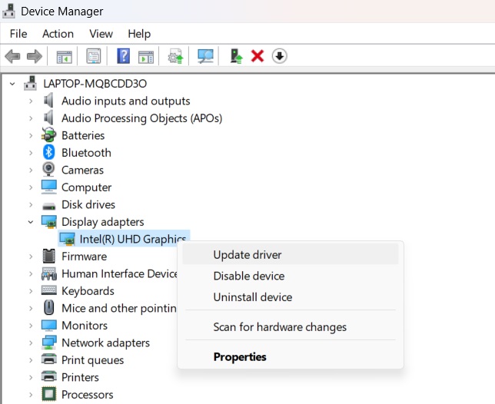The width and height of the screenshot is (495, 404).
Task: Click the Update driver gear toolbar icon
Action: (x=175, y=56)
